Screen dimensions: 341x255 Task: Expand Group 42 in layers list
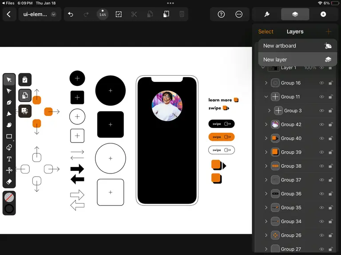tap(266, 124)
